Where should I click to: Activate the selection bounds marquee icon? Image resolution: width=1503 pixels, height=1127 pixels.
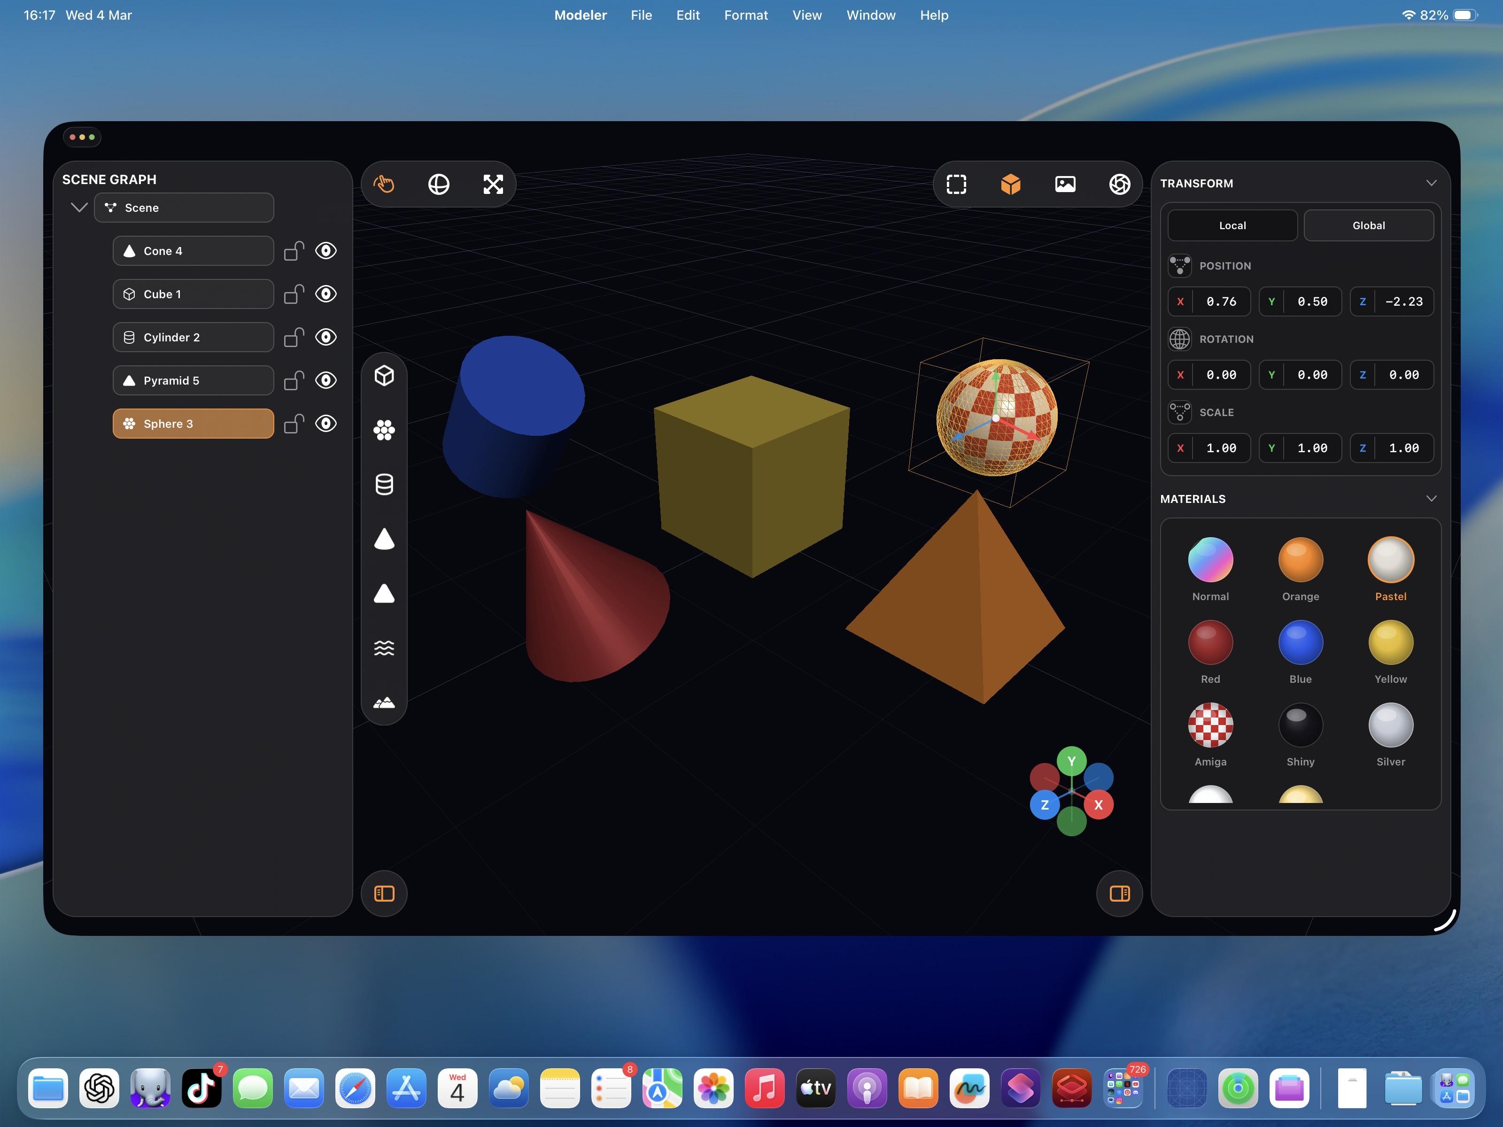(956, 184)
